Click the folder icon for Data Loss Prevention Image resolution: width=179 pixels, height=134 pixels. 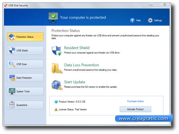click(x=57, y=68)
